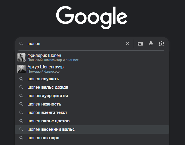This screenshot has height=145, width=185.
Task: Click magnifier icon beside шопен ваенга текст
Action: point(21,113)
